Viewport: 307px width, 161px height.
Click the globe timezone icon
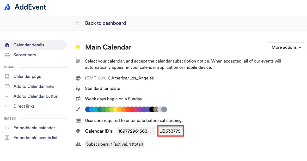pos(78,78)
